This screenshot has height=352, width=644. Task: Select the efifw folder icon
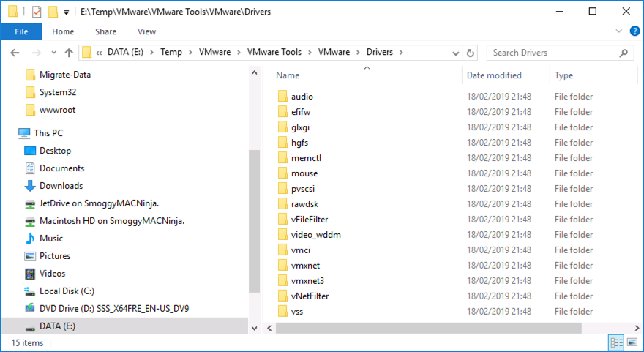(x=282, y=112)
